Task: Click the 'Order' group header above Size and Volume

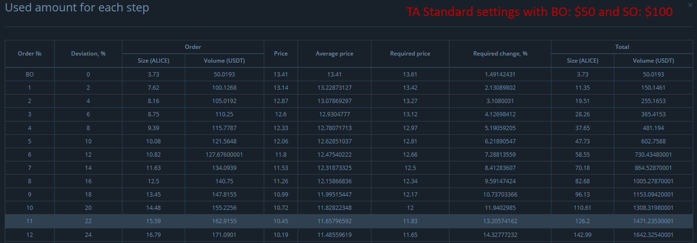Action: coord(193,47)
